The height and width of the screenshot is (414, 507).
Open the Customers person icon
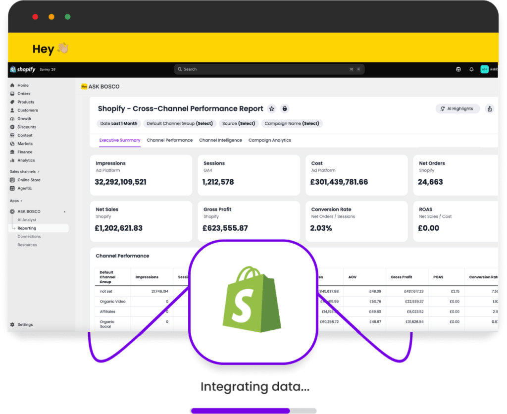point(12,110)
